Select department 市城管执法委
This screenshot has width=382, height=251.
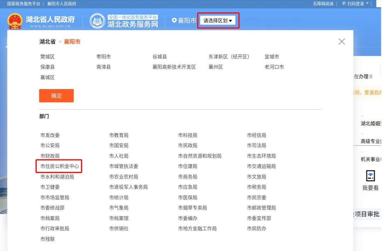click(x=124, y=166)
